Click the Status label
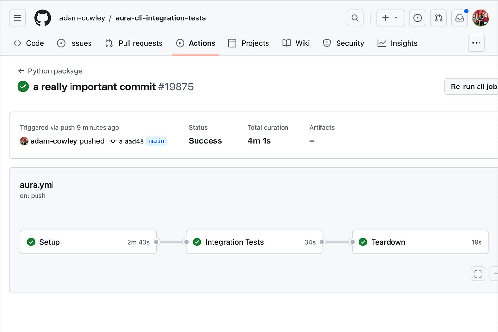 point(198,127)
